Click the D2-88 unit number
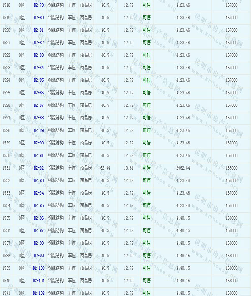251x296 pixels. (x=38, y=118)
